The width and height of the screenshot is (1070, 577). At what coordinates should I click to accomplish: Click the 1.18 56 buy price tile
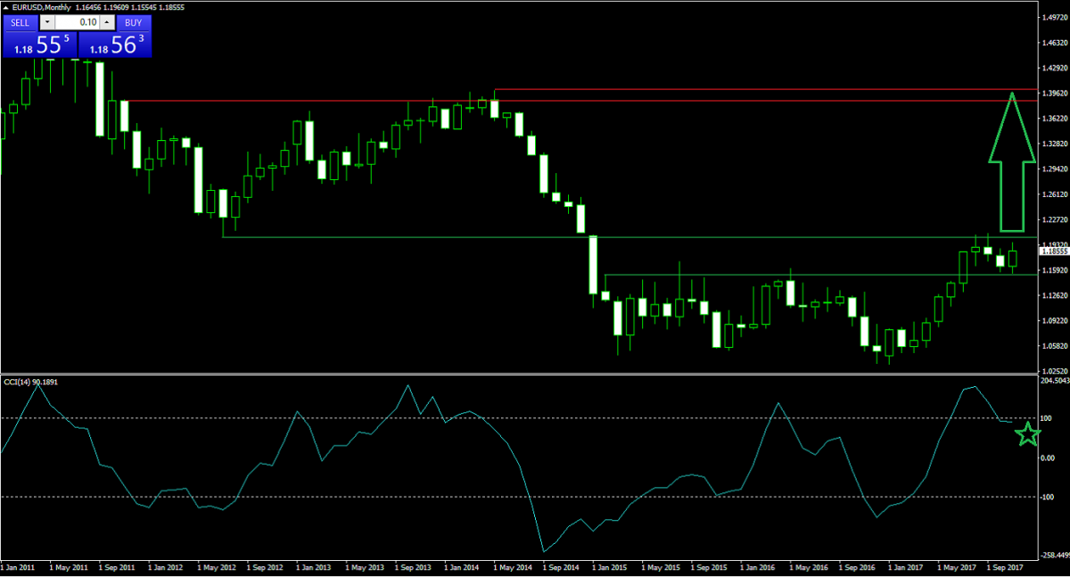click(x=115, y=45)
